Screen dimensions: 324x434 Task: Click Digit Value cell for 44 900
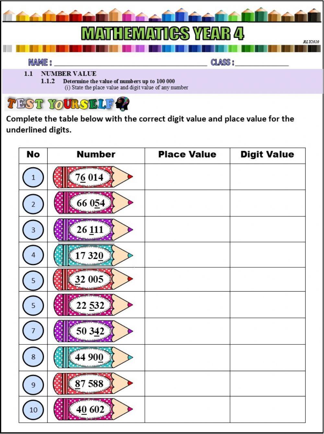tap(267, 357)
